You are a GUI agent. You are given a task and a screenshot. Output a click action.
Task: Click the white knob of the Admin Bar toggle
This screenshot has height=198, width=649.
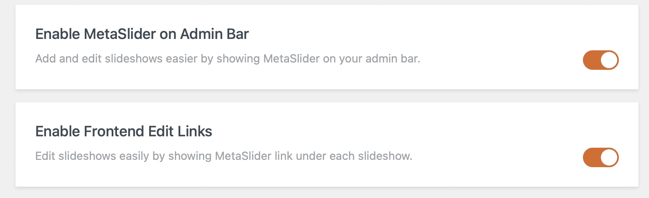point(609,60)
